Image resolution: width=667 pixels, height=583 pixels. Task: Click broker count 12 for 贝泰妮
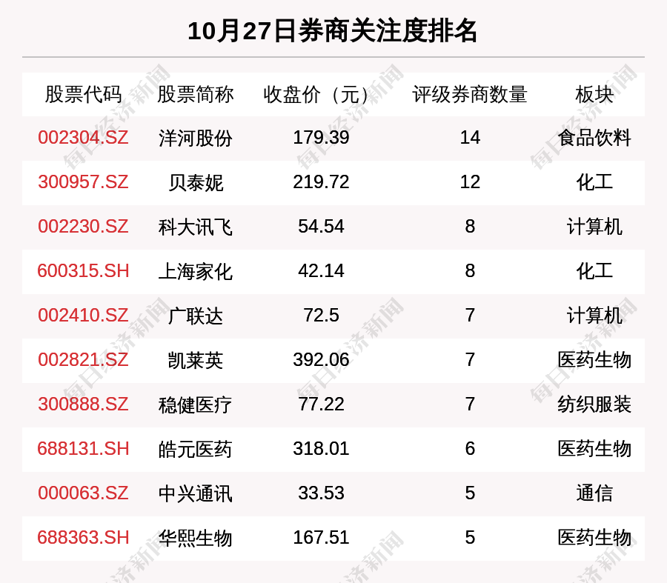(470, 182)
